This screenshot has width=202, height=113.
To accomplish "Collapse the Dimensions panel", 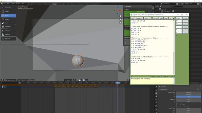I will tap(163, 89).
